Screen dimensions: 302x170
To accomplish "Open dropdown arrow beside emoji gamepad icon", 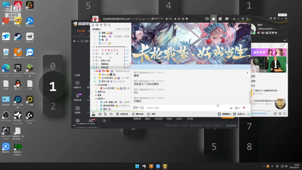I will (139, 108).
